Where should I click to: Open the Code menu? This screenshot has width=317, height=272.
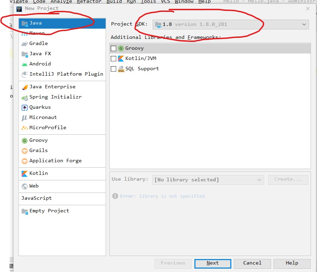coord(39,2)
